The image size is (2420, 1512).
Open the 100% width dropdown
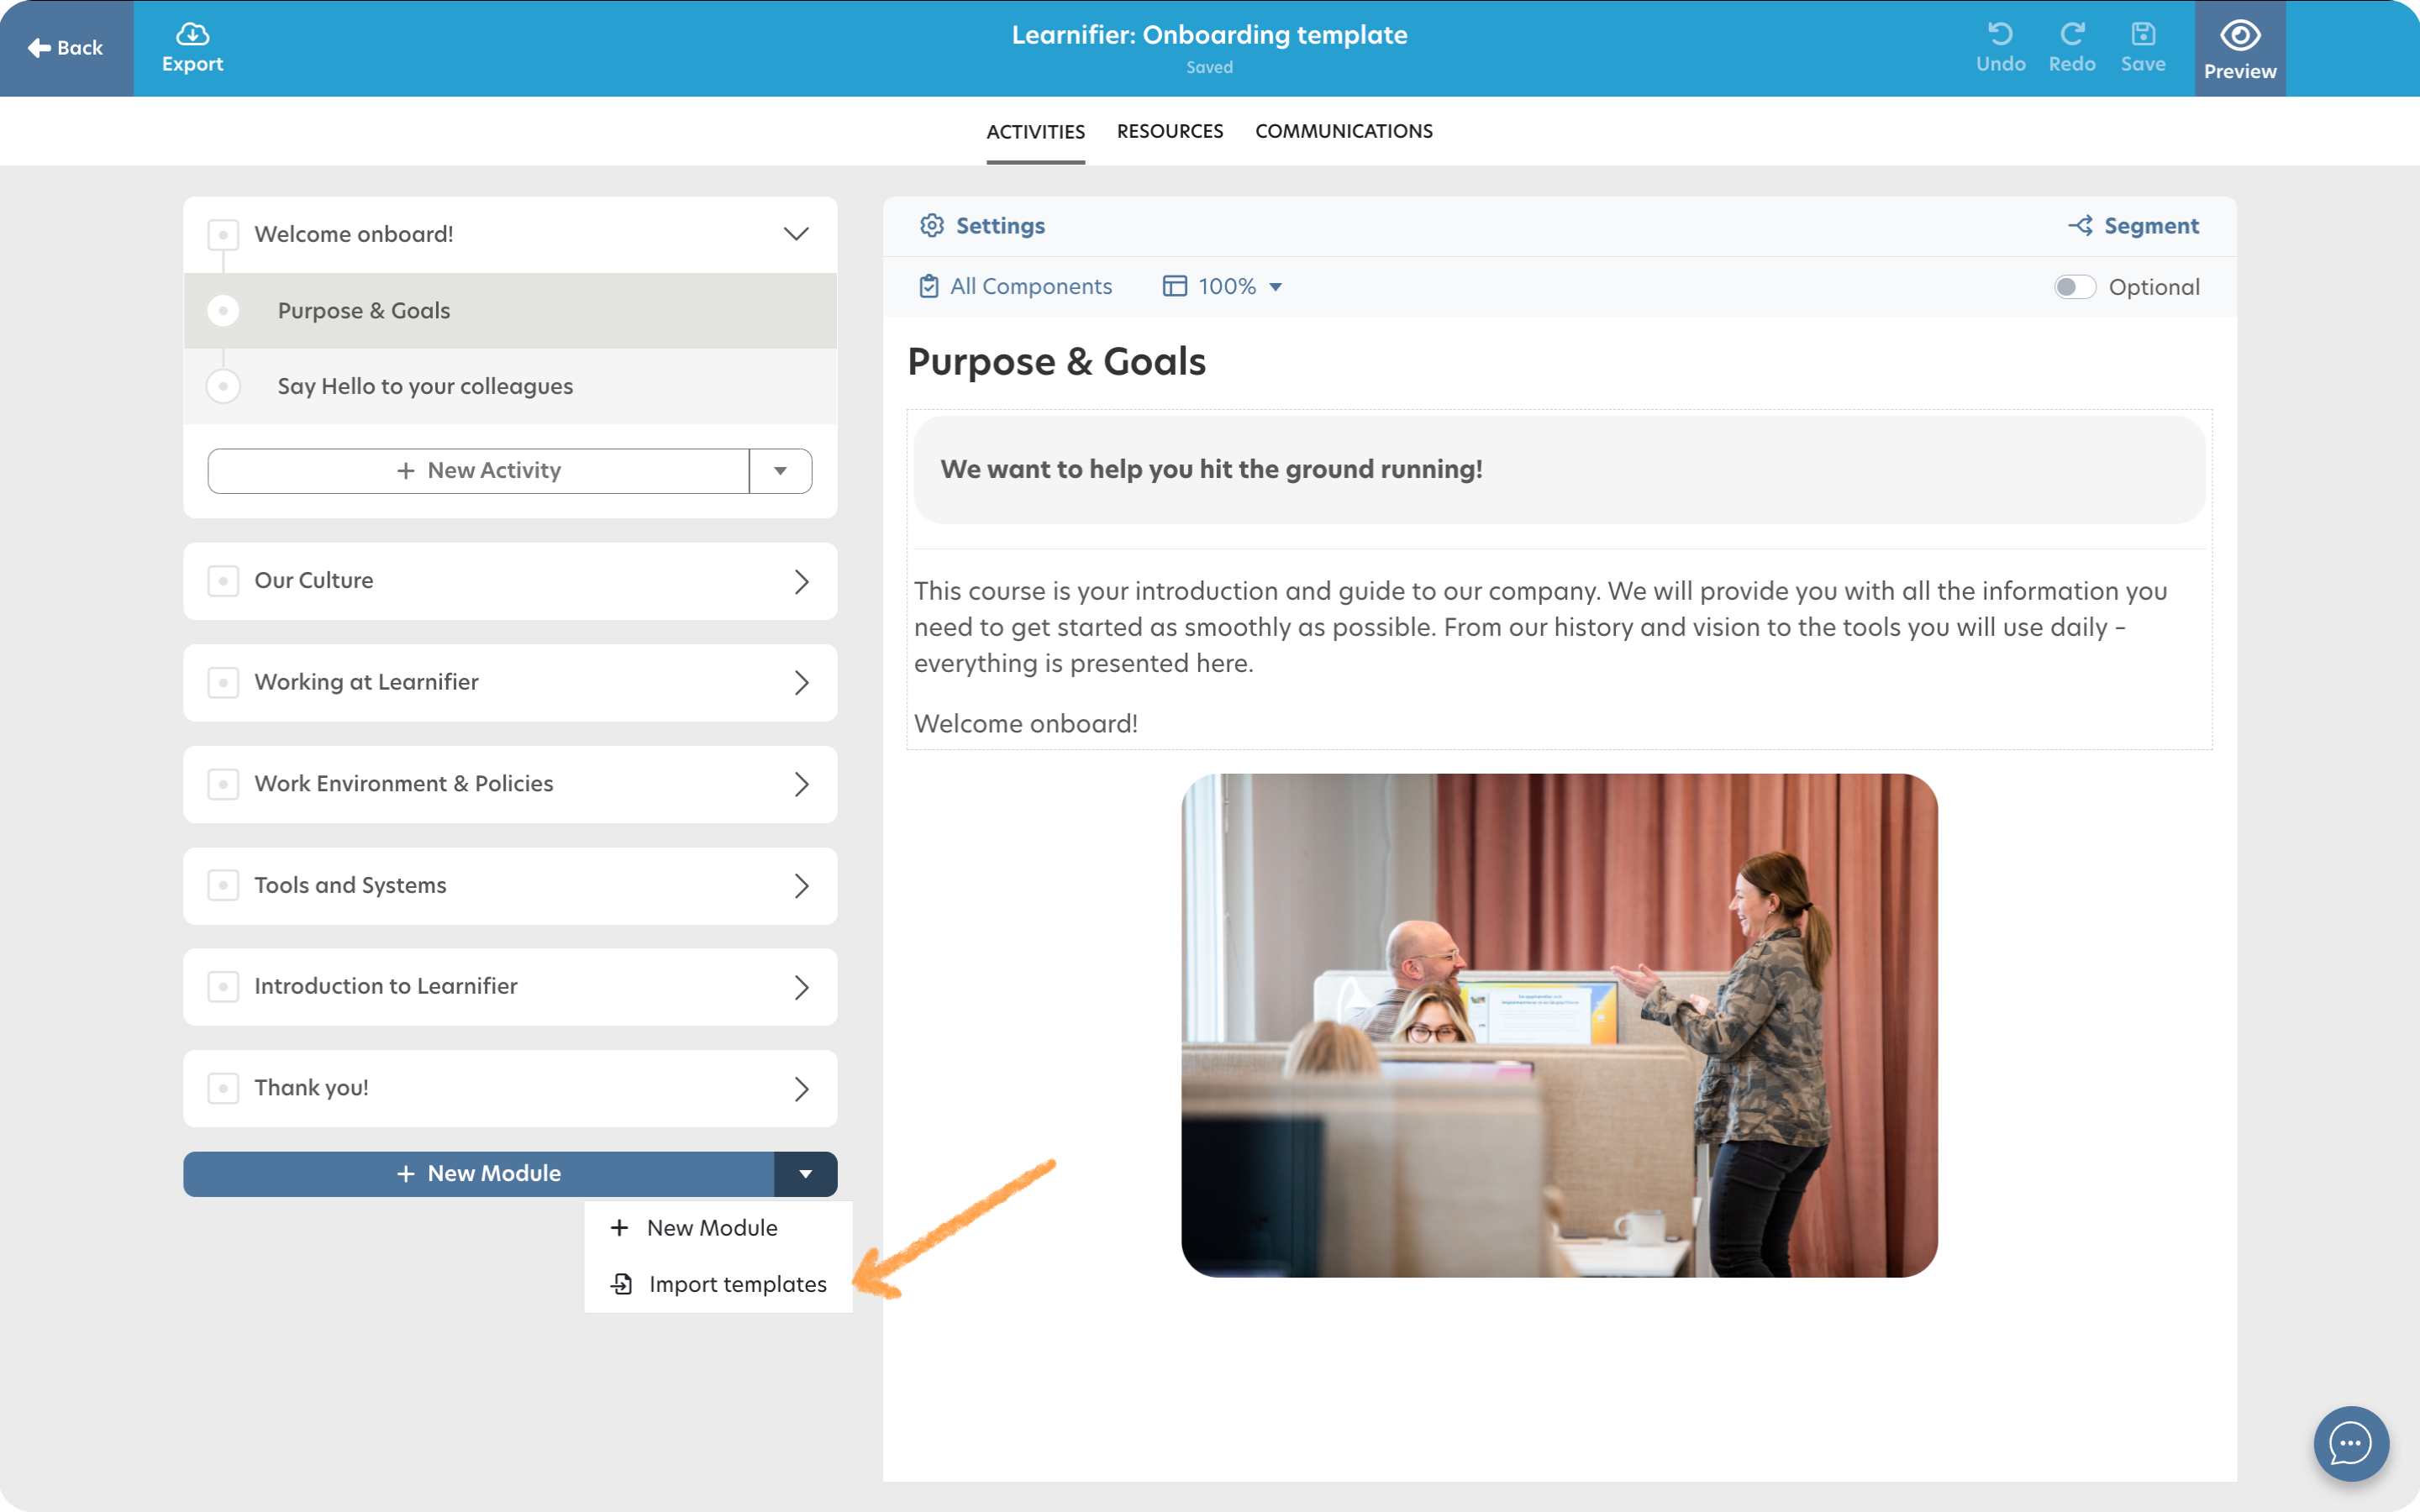tap(1222, 287)
